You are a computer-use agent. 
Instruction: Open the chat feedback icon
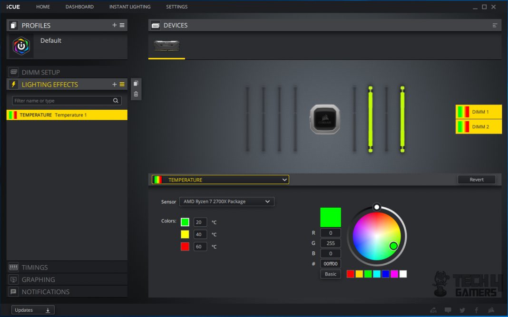(x=448, y=310)
